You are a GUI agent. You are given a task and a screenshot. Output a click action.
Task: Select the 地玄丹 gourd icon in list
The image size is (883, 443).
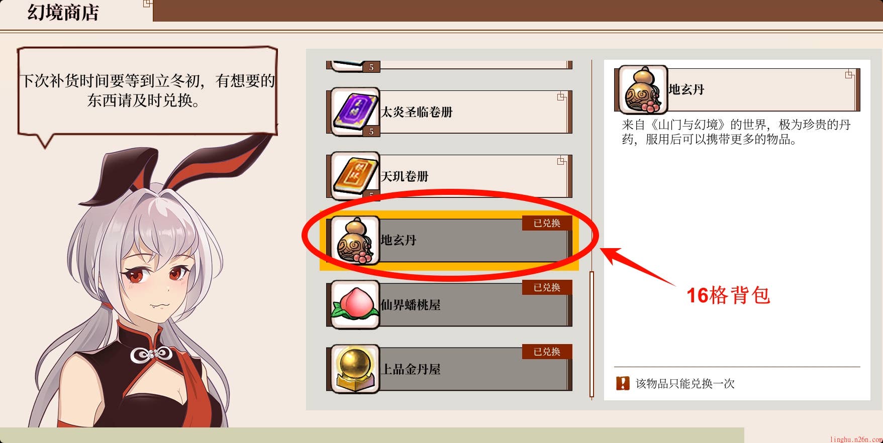[355, 240]
